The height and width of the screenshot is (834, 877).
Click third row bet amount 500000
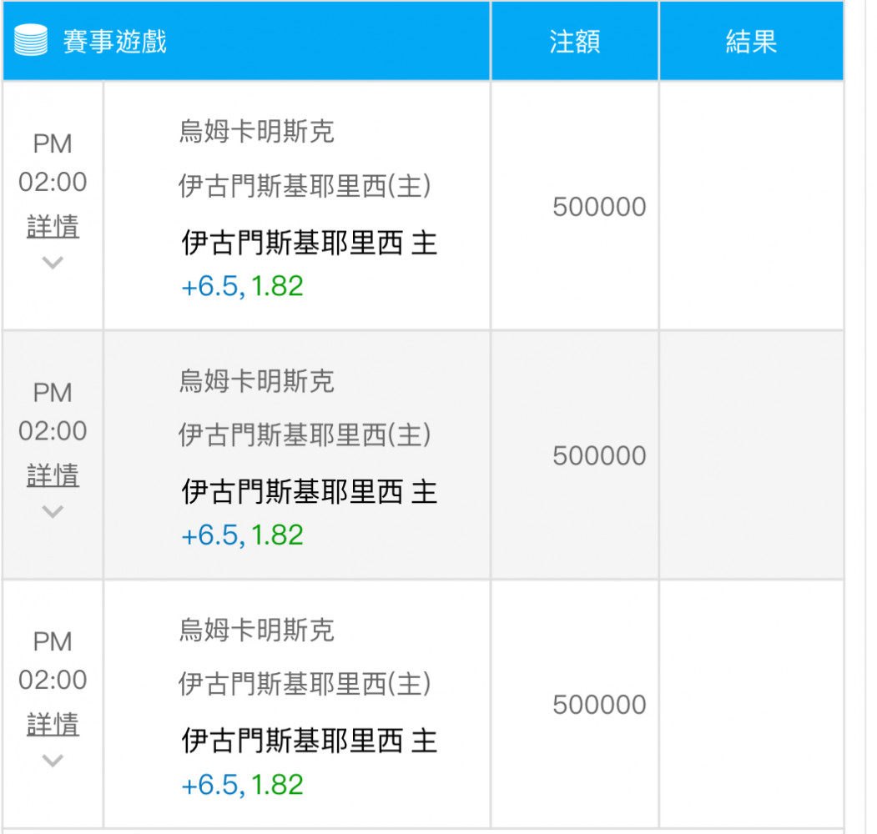(x=600, y=705)
